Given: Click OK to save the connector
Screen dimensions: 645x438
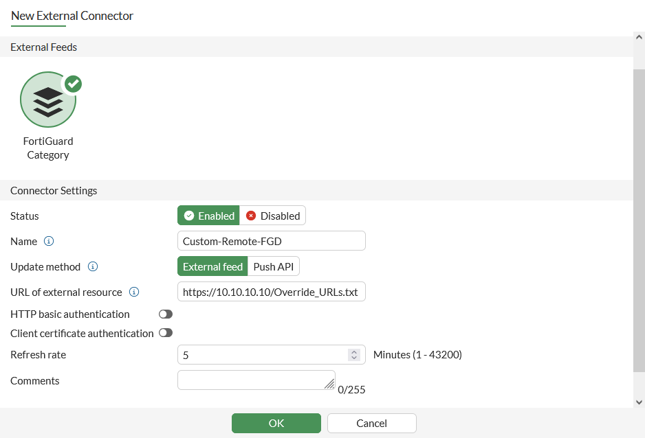Looking at the screenshot, I should [276, 423].
